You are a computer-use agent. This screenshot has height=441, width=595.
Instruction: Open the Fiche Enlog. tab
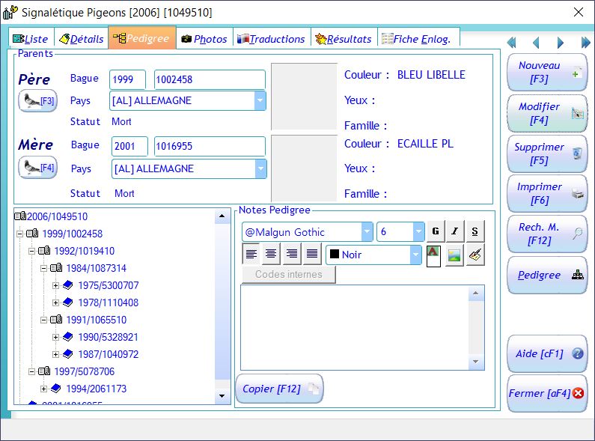[418, 39]
